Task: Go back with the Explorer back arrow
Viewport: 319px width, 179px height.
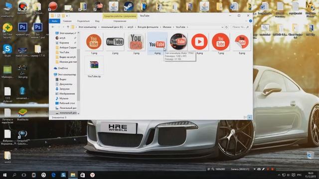Action: pyautogui.click(x=53, y=27)
